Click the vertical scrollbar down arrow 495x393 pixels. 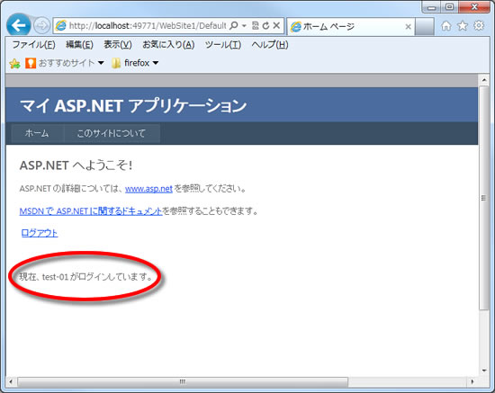tap(484, 371)
